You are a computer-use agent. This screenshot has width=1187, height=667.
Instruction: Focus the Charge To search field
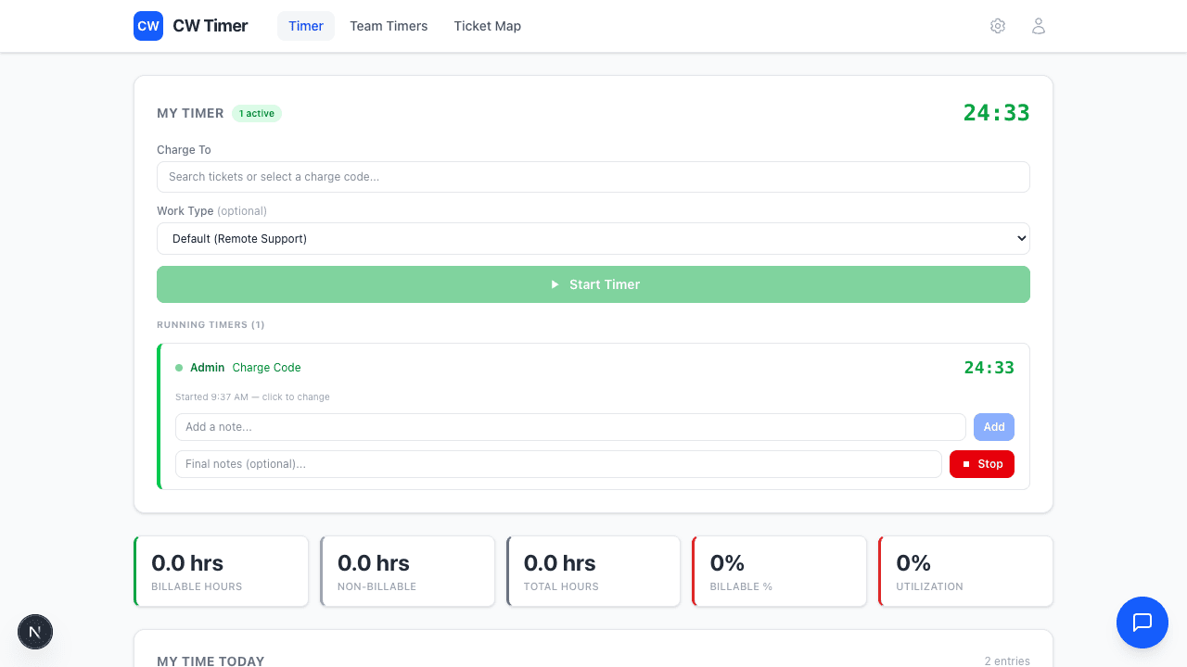(593, 177)
